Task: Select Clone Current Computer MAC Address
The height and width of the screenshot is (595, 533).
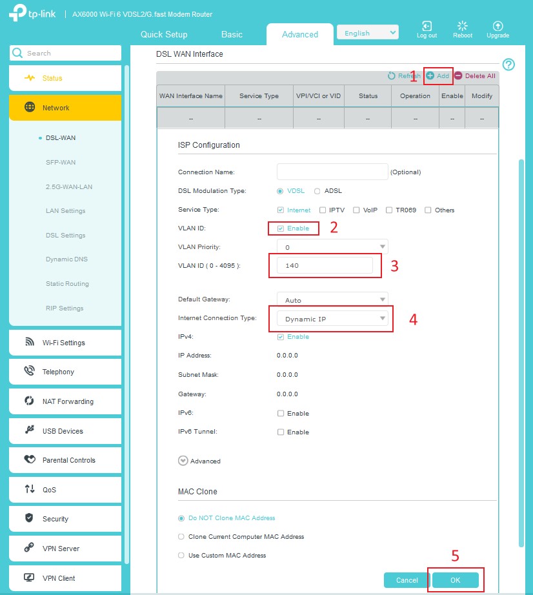Action: point(181,537)
